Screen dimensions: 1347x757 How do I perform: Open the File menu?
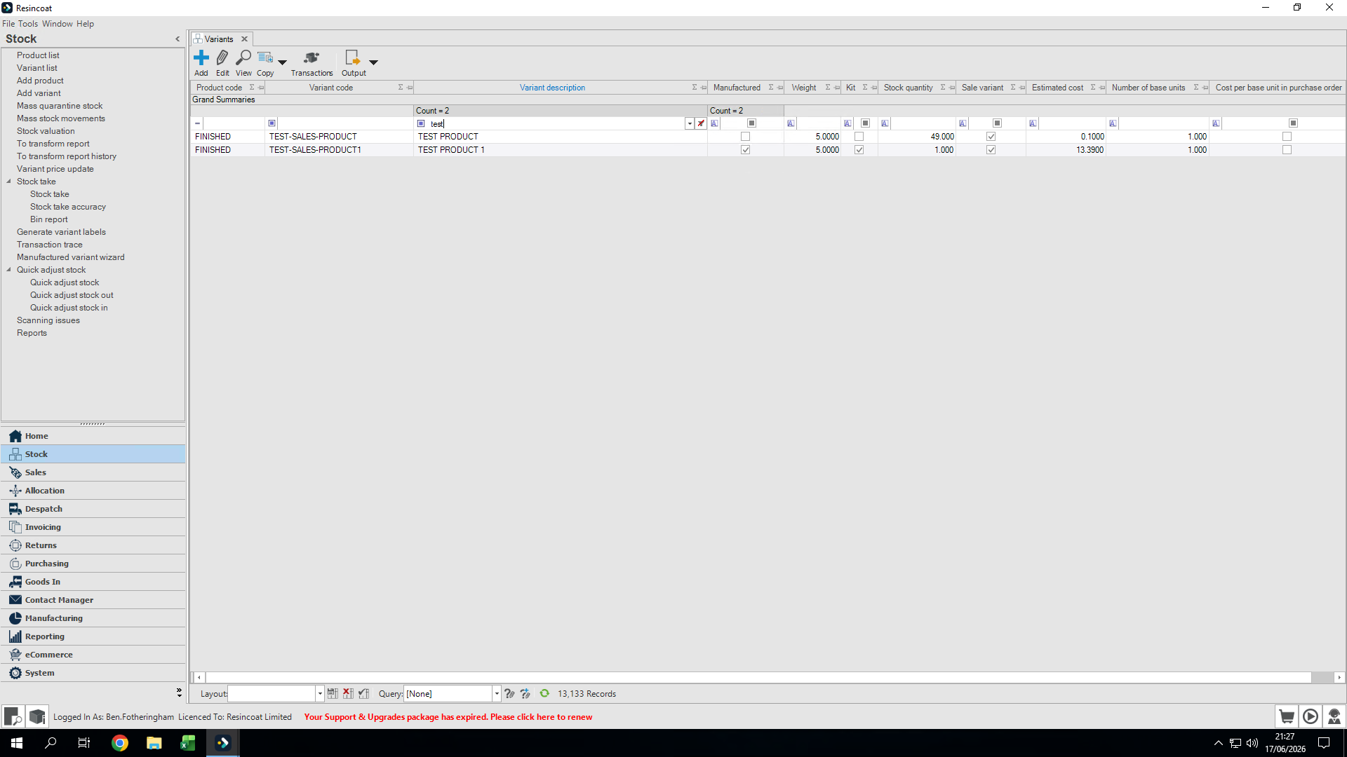(x=8, y=24)
